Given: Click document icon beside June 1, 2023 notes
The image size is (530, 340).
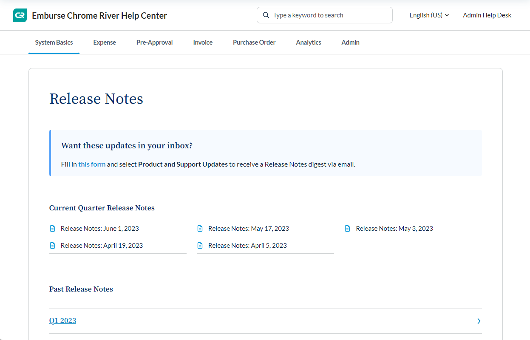Looking at the screenshot, I should click(x=53, y=229).
